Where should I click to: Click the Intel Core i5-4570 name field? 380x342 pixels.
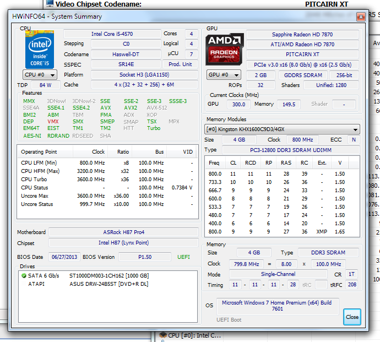pyautogui.click(x=112, y=34)
